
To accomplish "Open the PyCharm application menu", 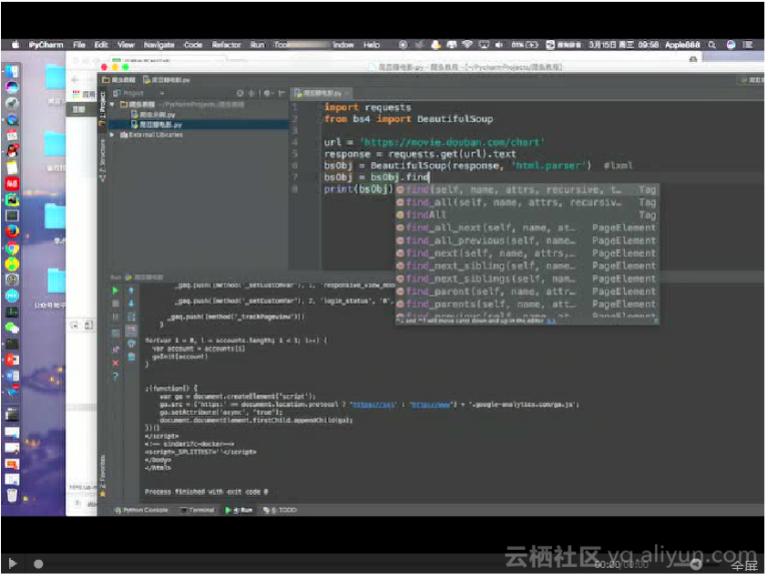I will [46, 45].
